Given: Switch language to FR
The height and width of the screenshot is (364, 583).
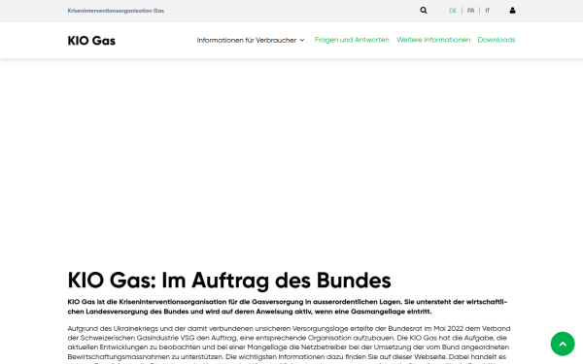Looking at the screenshot, I should click(470, 11).
